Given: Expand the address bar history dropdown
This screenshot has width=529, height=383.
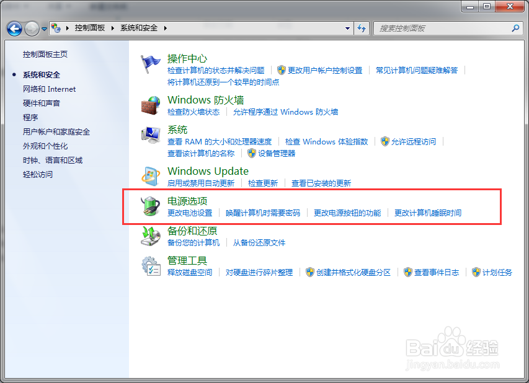Looking at the screenshot, I should (347, 29).
